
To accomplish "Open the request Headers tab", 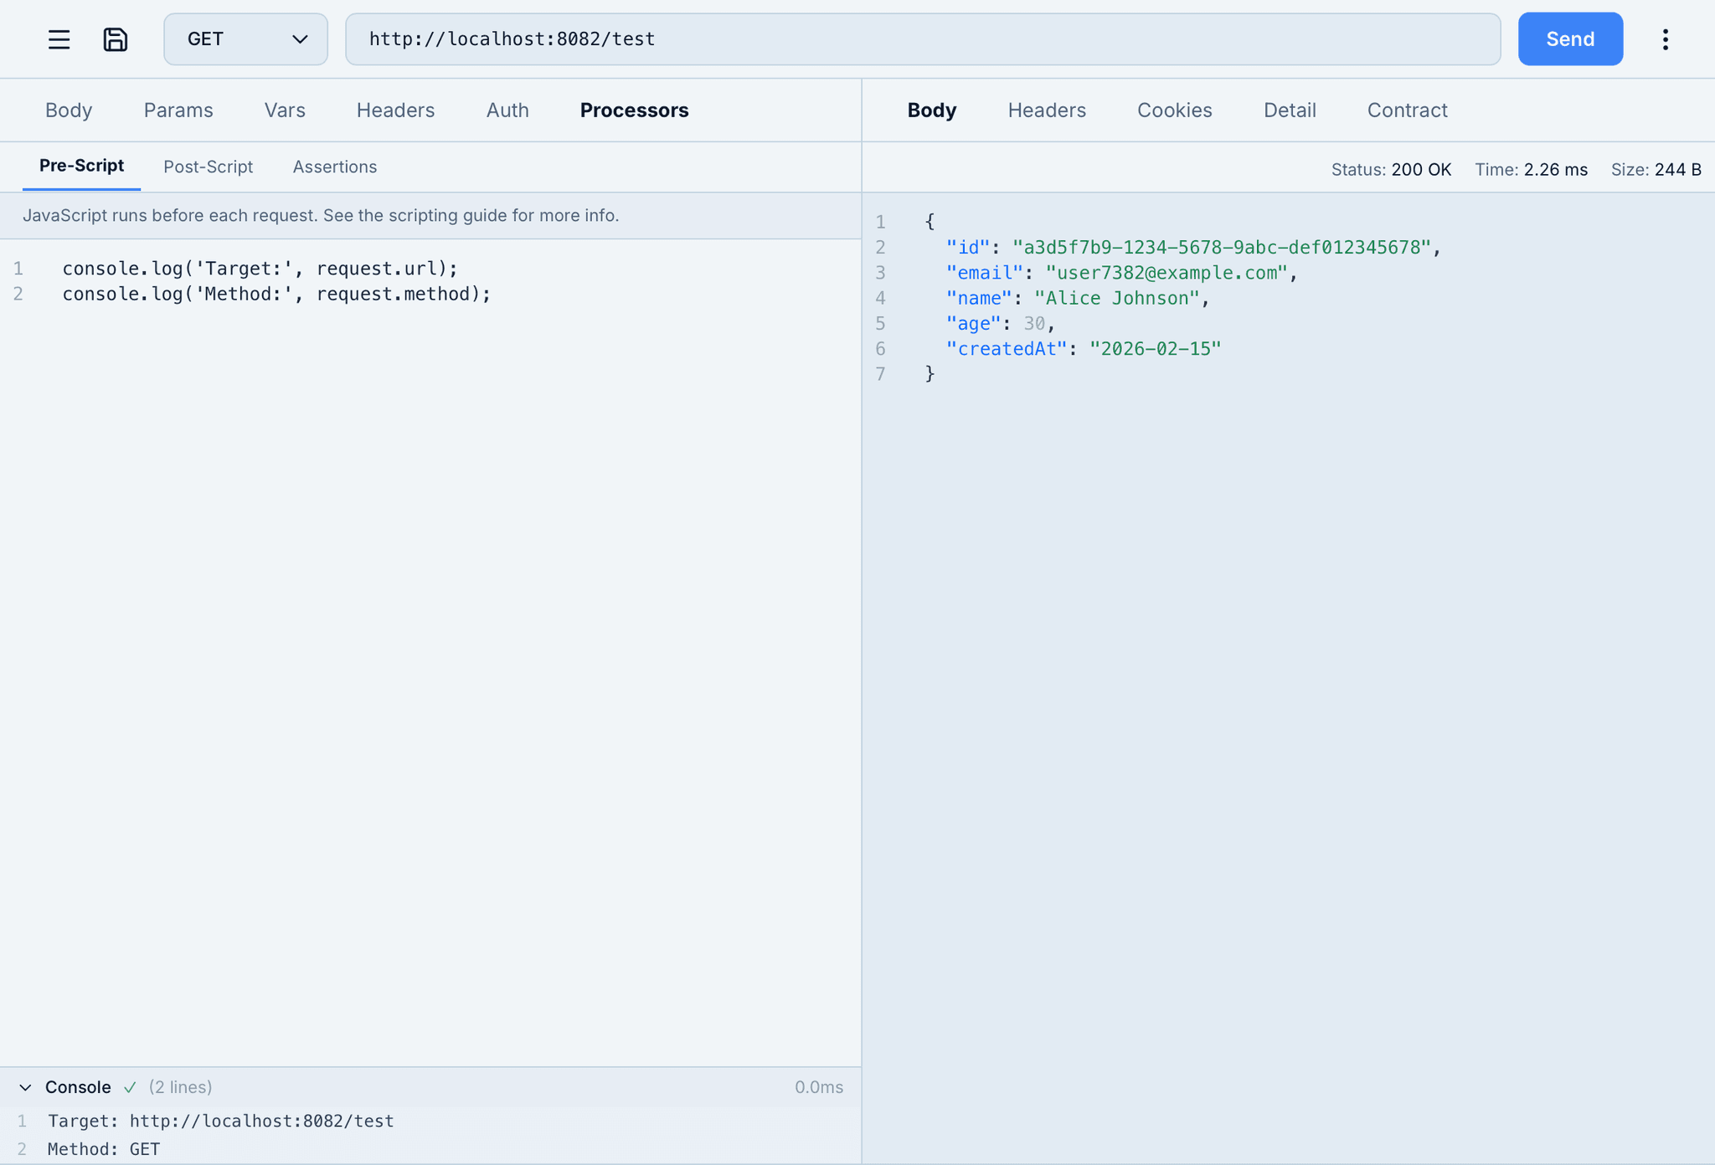I will pos(395,110).
